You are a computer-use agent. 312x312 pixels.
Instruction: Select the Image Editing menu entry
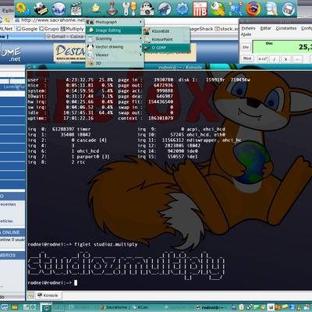[x=115, y=30]
